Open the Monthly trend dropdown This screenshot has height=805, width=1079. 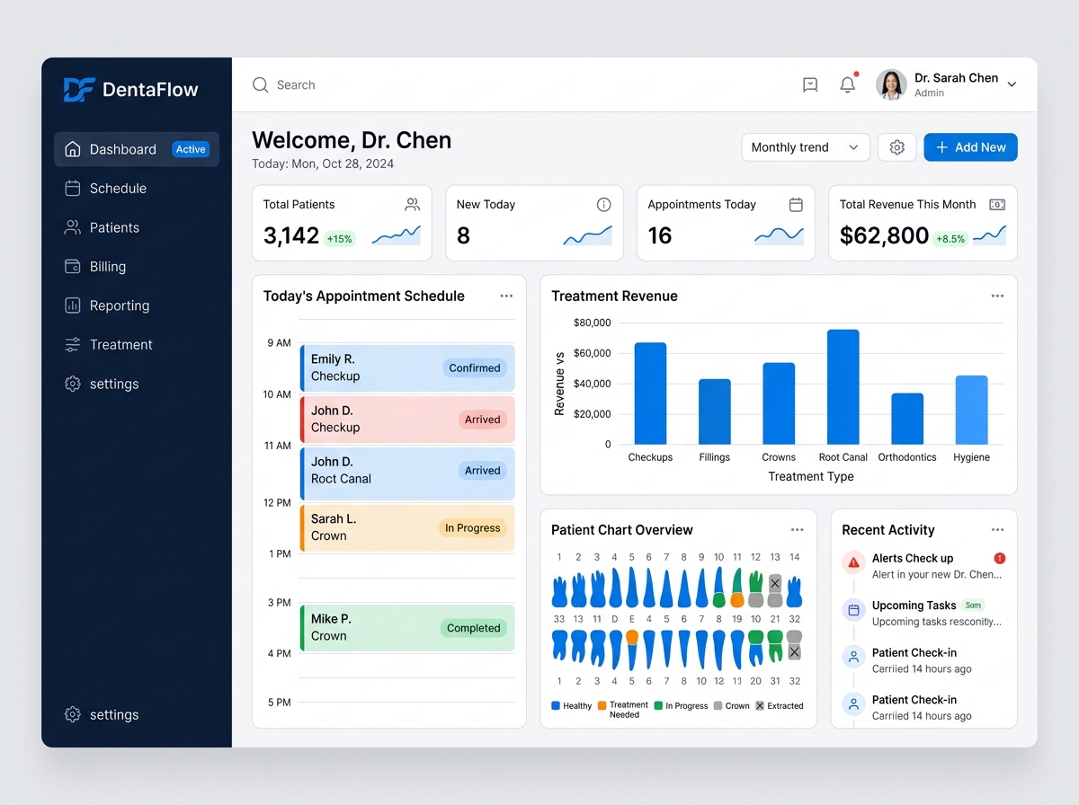tap(805, 147)
